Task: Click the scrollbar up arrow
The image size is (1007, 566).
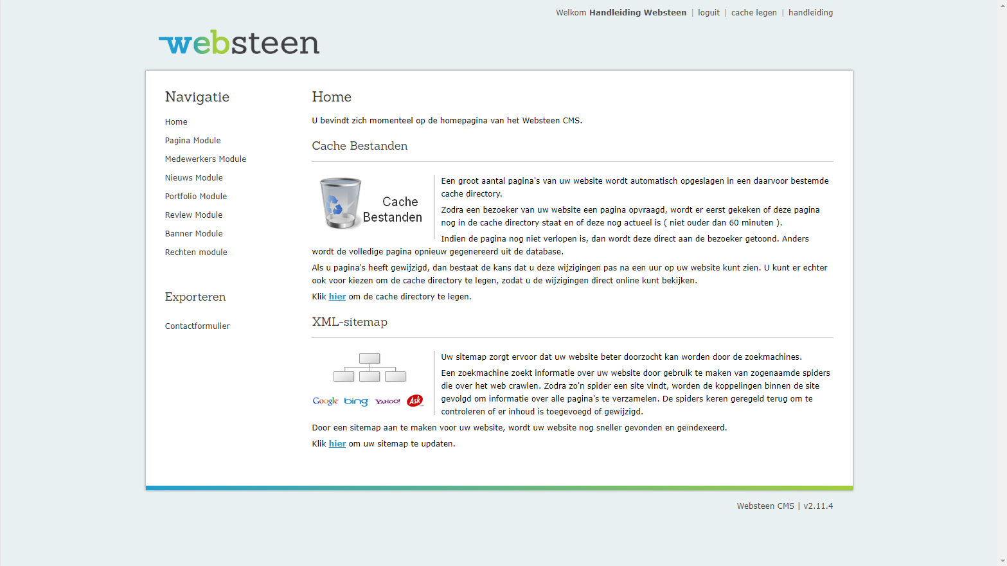Action: click(1002, 4)
